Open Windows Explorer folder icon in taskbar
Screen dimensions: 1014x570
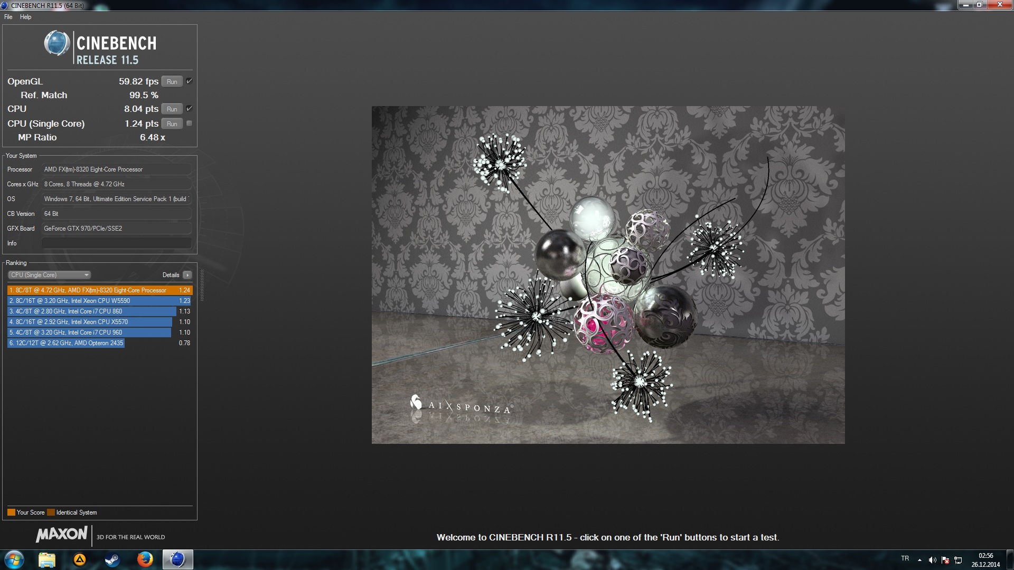click(x=47, y=559)
